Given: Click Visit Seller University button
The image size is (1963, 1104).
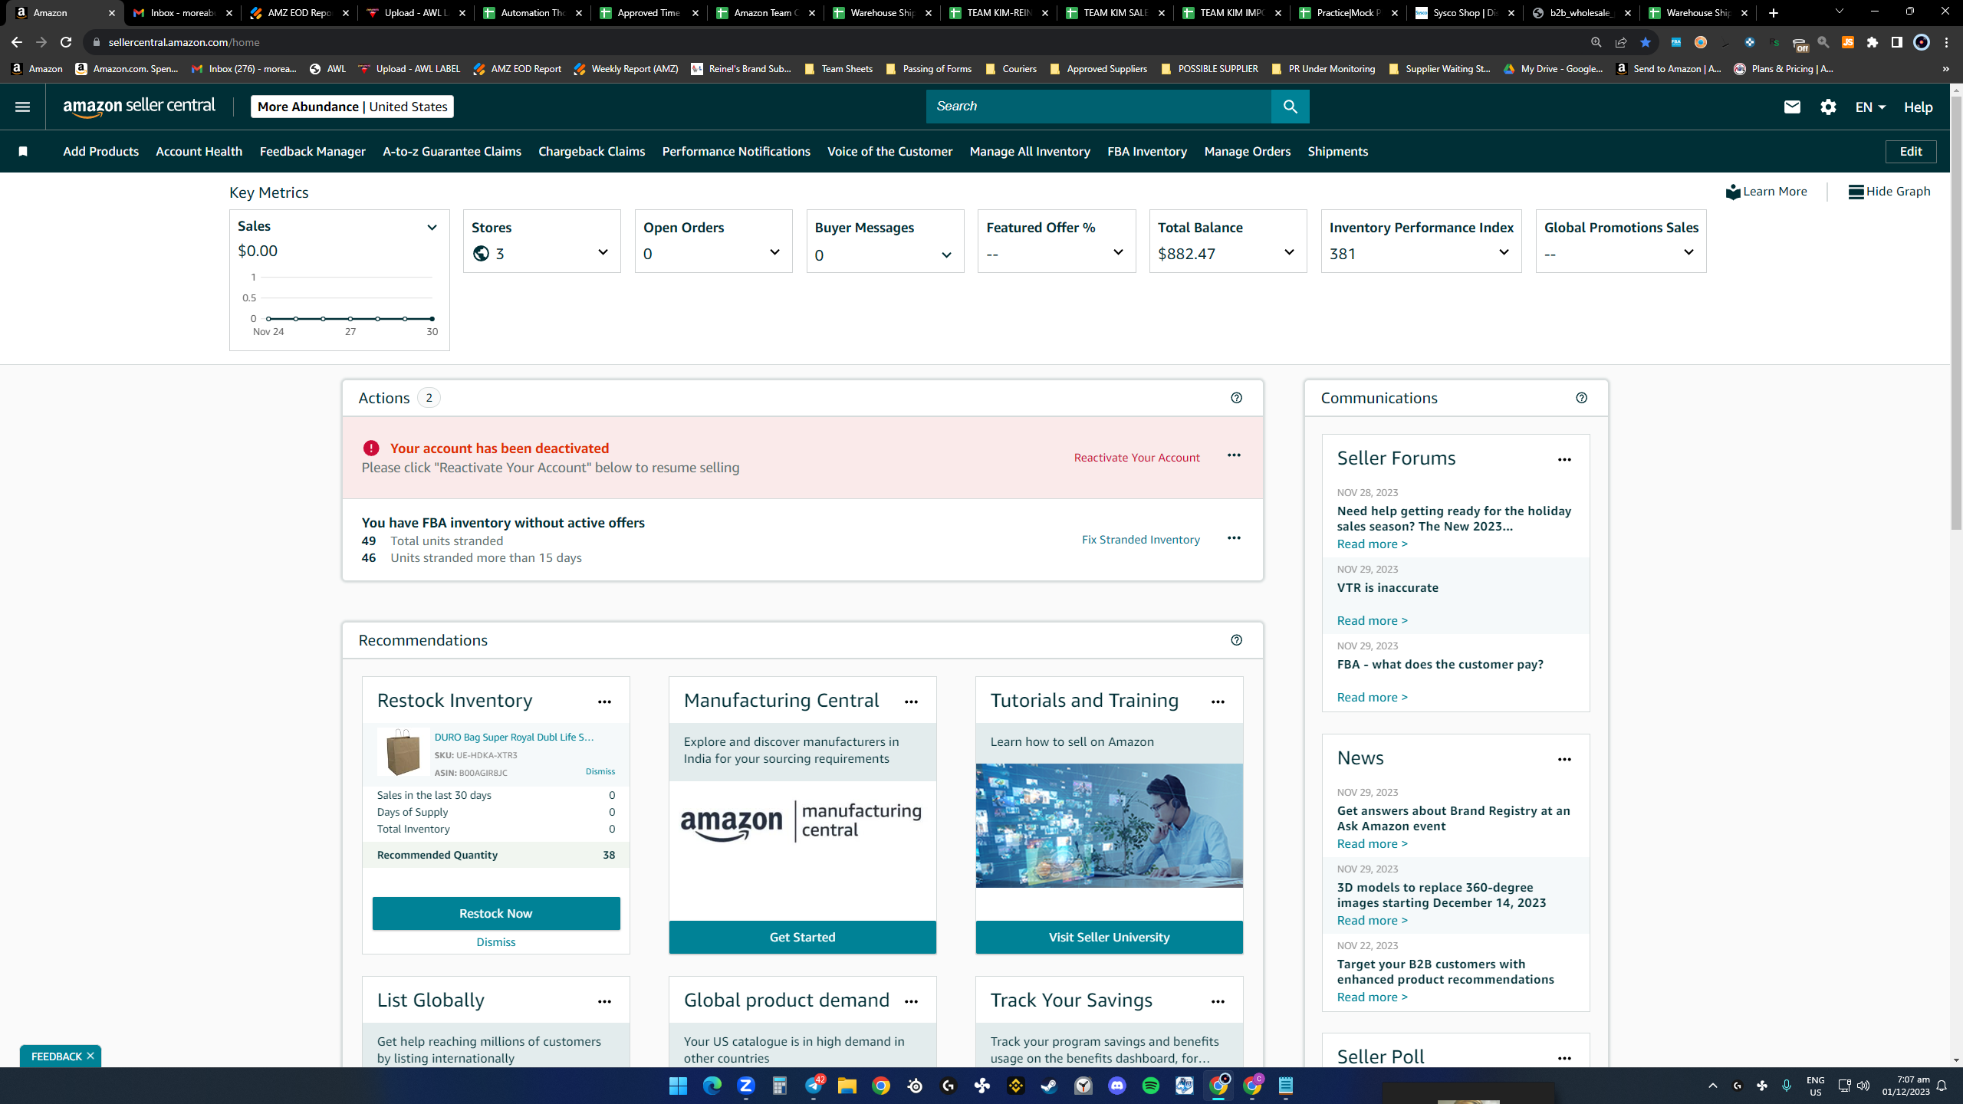Looking at the screenshot, I should (1109, 937).
